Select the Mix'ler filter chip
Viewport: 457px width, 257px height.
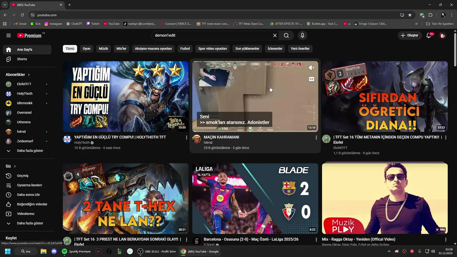121,49
